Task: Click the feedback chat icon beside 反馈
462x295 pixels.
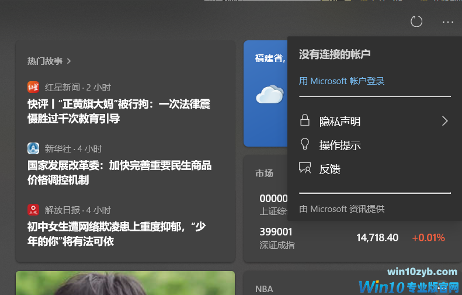Action: 305,168
